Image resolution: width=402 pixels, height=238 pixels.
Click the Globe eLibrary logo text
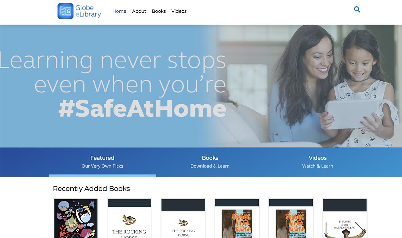[x=88, y=11]
